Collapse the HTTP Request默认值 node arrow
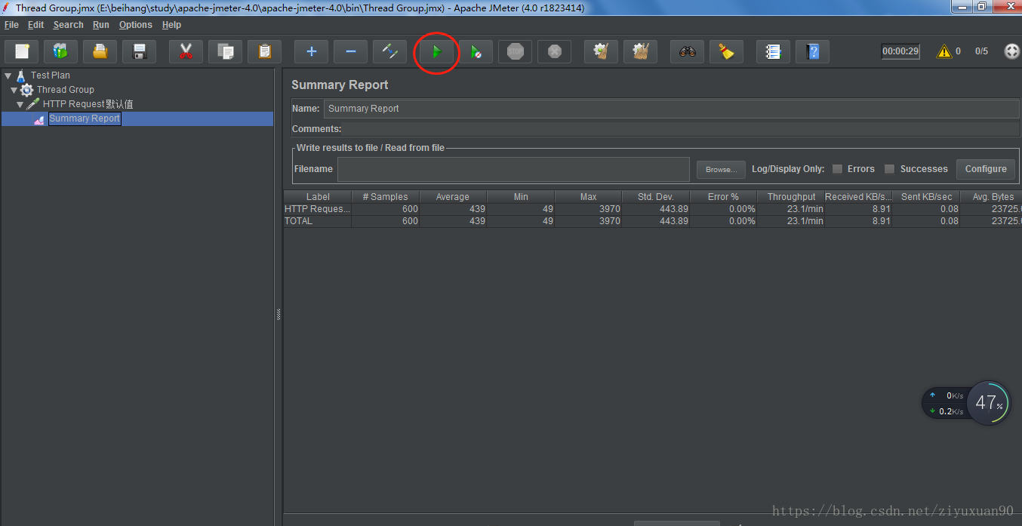Viewport: 1022px width, 526px height. tap(20, 104)
